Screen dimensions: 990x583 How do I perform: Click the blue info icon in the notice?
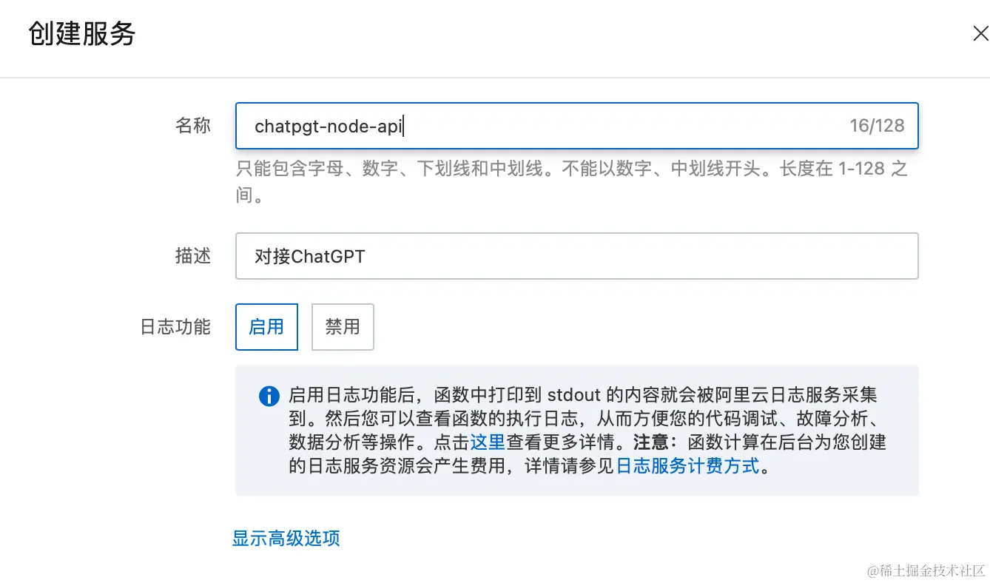click(269, 397)
